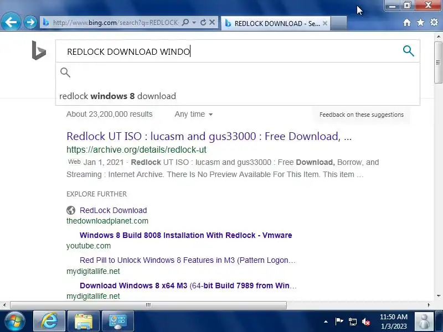Choose suggestion 'redlock windows 8 download'
The image size is (443, 332).
117,96
